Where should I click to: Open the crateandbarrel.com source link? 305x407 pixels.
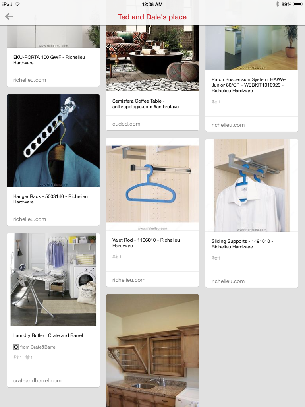(x=37, y=380)
